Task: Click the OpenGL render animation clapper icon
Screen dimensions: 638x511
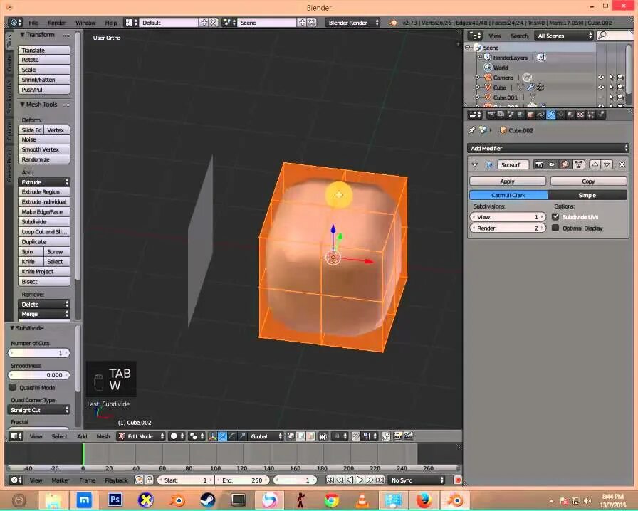Action: [x=408, y=436]
